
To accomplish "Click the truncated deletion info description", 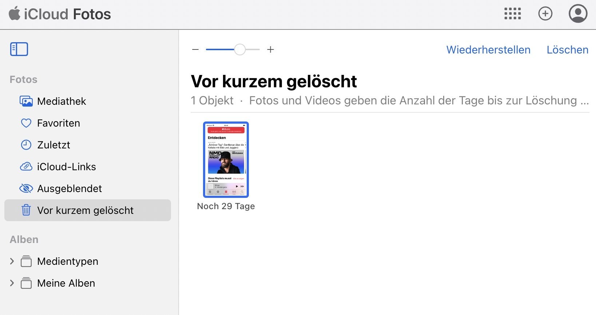I will [x=419, y=100].
